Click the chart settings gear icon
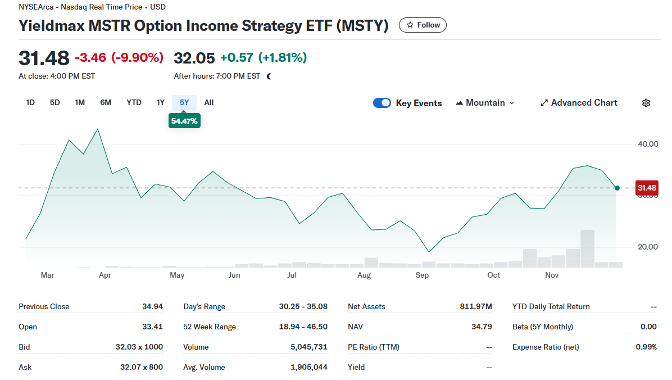Viewport: 672px width, 380px height. pos(646,103)
